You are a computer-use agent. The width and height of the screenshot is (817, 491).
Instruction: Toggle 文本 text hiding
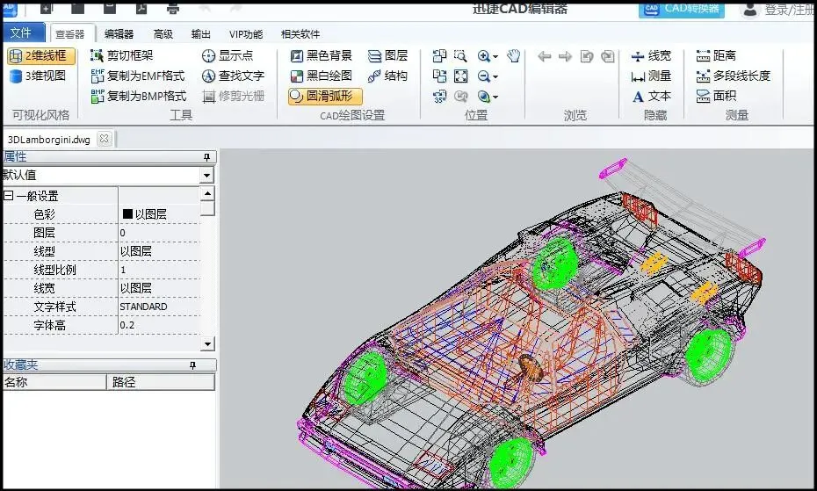(651, 97)
